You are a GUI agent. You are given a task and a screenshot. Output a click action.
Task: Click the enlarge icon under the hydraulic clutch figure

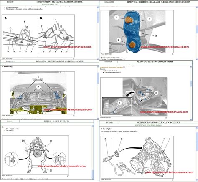(x=173, y=180)
